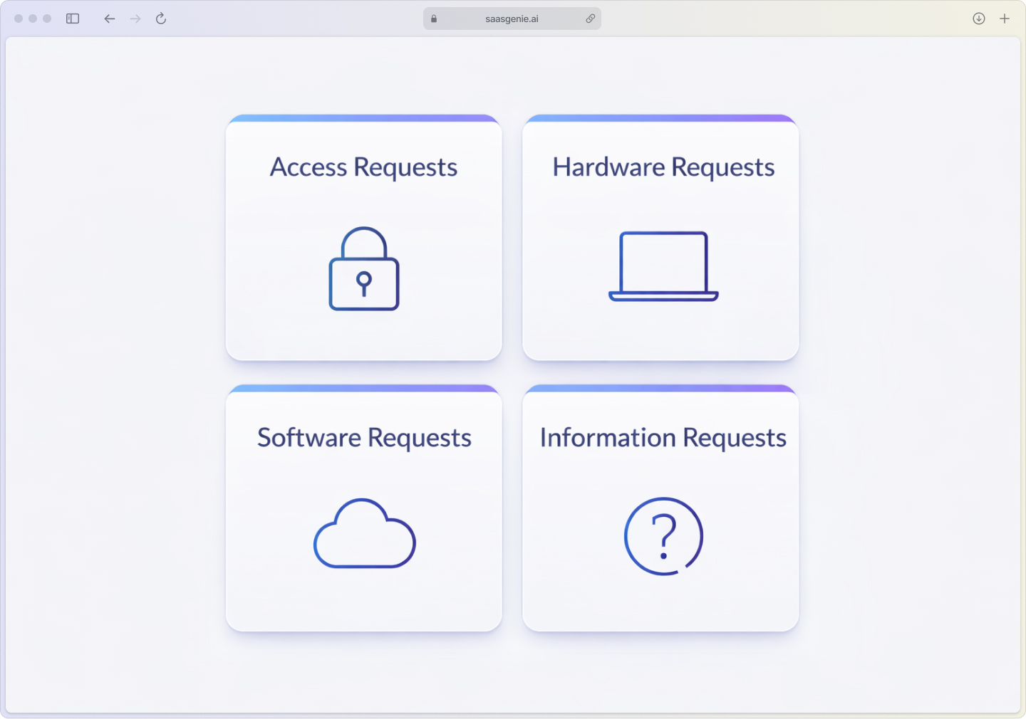The width and height of the screenshot is (1026, 719).
Task: Click the Access Requests title text
Action: pos(363,167)
